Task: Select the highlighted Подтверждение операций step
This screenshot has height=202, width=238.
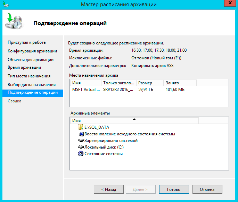Action: point(33,92)
